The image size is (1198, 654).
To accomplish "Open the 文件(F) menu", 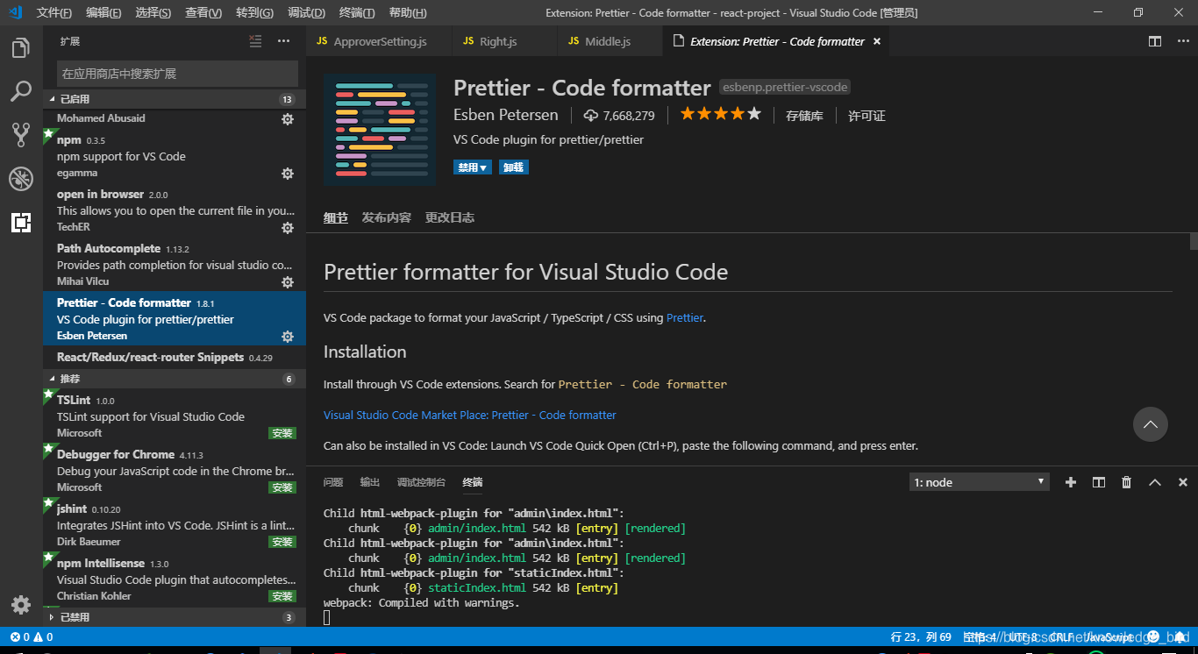I will point(54,12).
